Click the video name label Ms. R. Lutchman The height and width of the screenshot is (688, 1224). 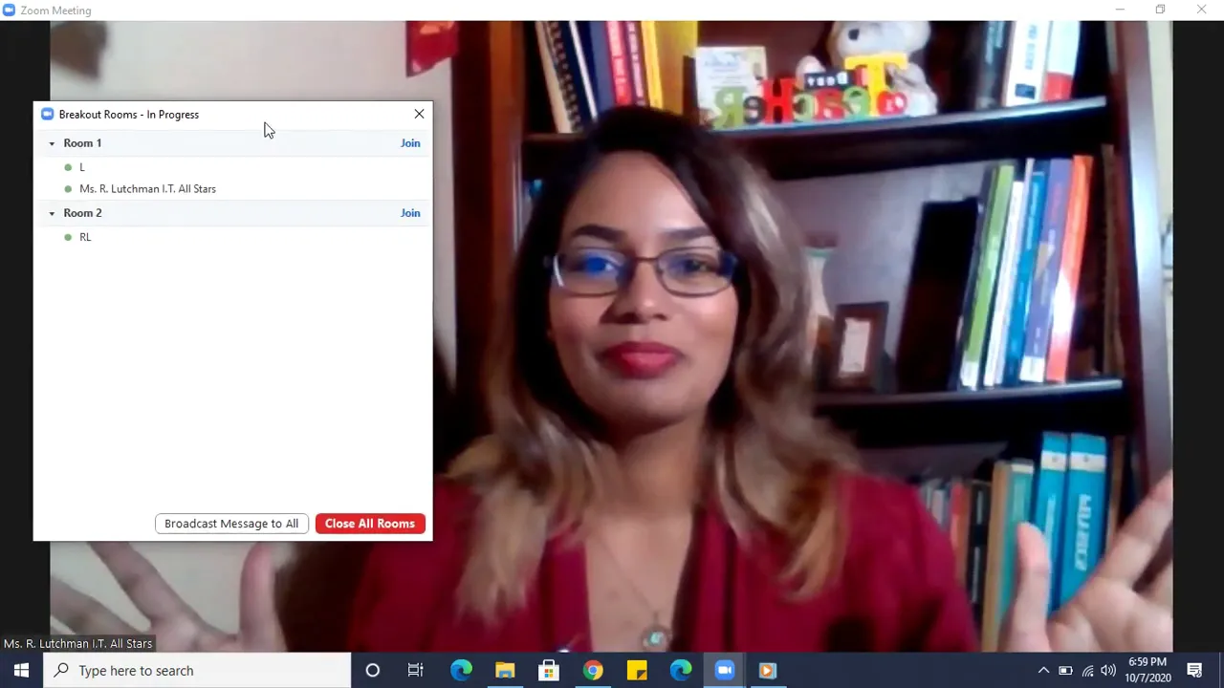[x=77, y=644]
